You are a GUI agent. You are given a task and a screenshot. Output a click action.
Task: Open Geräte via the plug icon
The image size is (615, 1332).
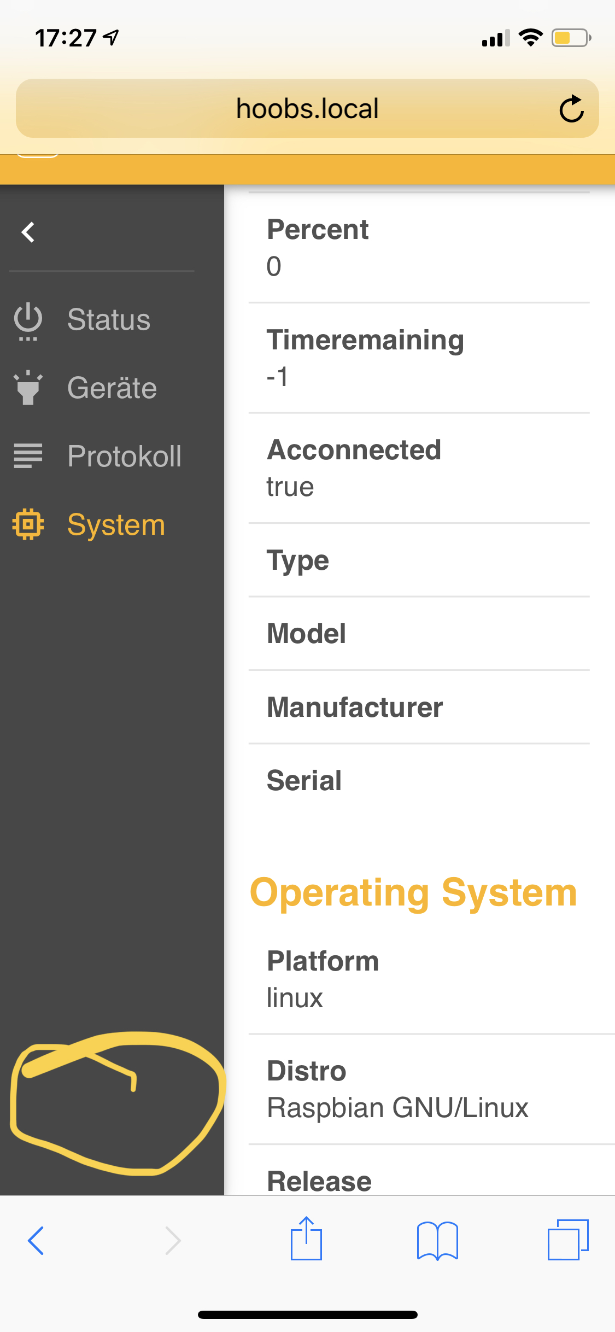(x=27, y=388)
